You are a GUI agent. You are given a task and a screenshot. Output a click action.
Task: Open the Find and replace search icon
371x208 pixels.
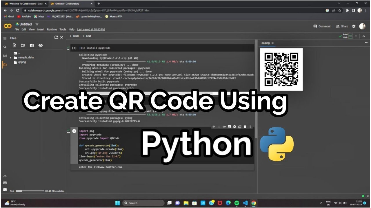click(x=5, y=47)
